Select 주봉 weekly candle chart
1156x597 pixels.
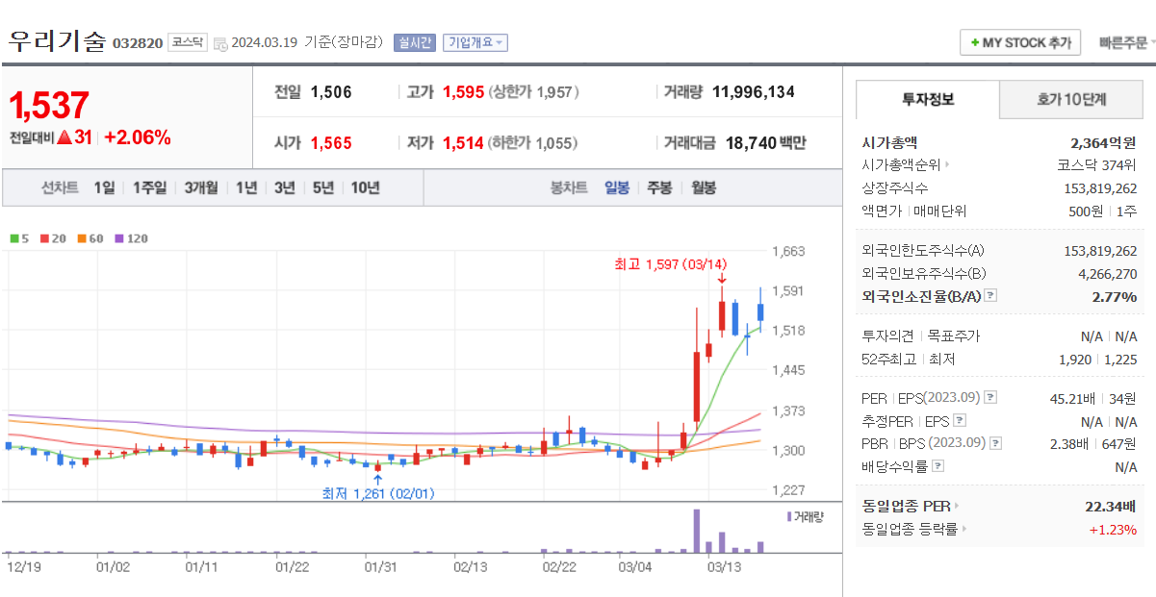click(x=659, y=187)
